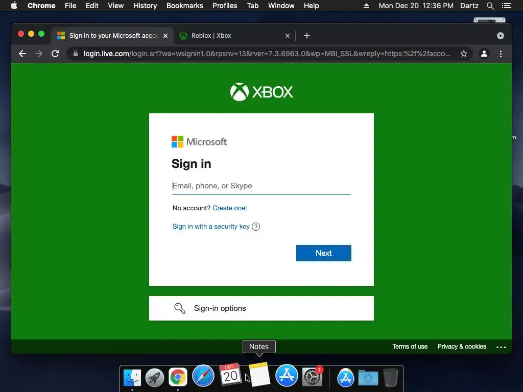The width and height of the screenshot is (523, 392).
Task: Click the Chrome icon in the Dock
Action: pyautogui.click(x=178, y=377)
